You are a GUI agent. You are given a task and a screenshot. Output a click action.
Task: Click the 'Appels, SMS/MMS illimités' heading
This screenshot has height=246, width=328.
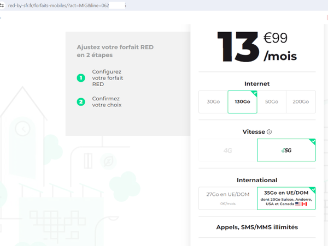(x=256, y=227)
